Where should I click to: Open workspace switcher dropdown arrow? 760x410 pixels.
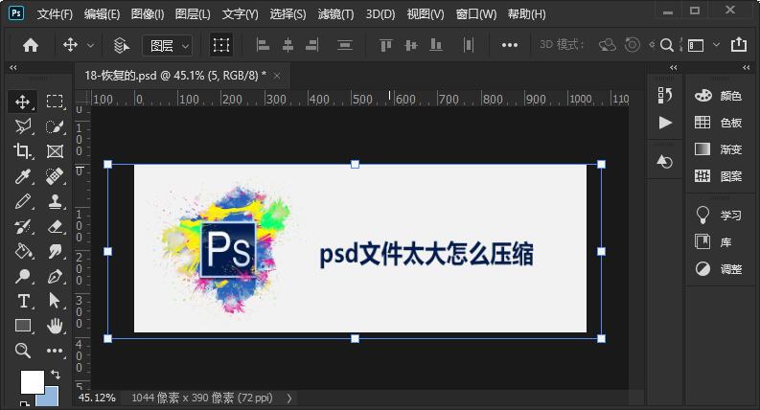(x=716, y=45)
